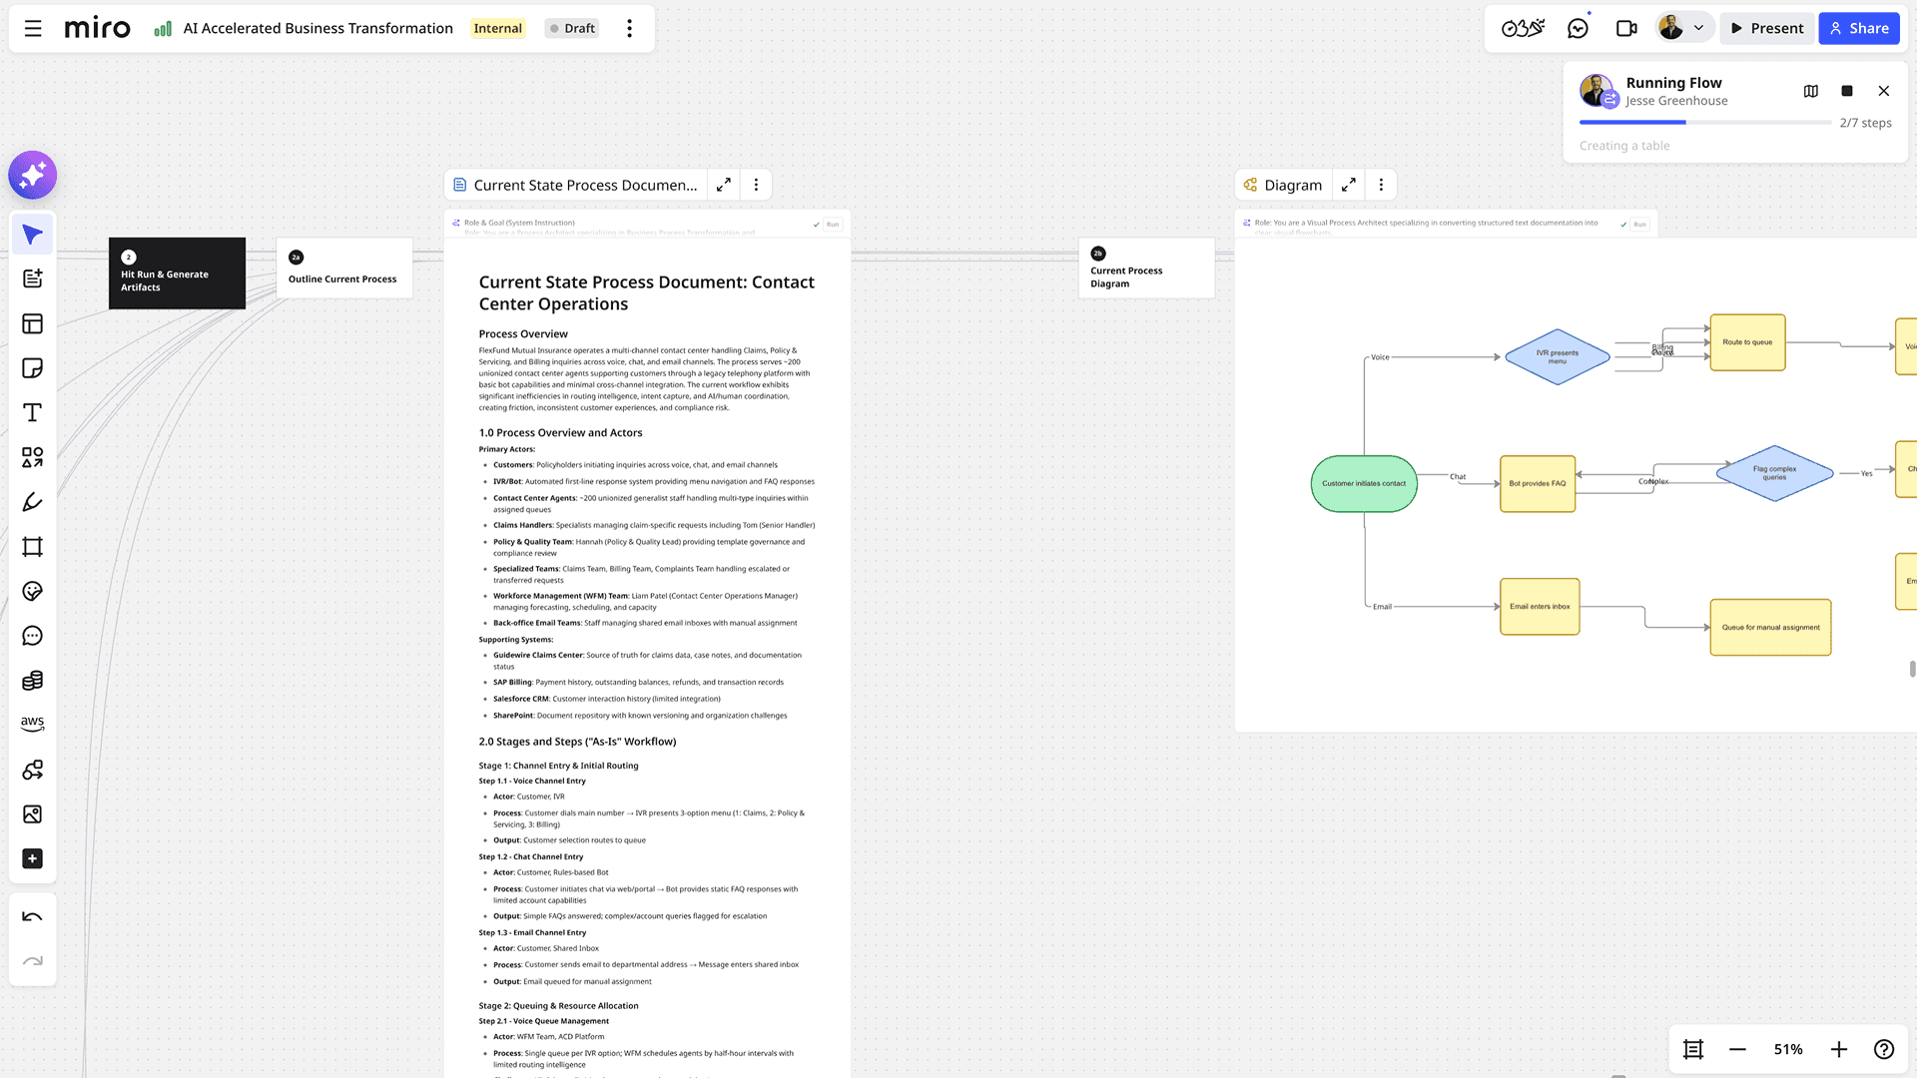This screenshot has width=1917, height=1078.
Task: Open the user avatar dropdown arrow
Action: click(x=1698, y=28)
